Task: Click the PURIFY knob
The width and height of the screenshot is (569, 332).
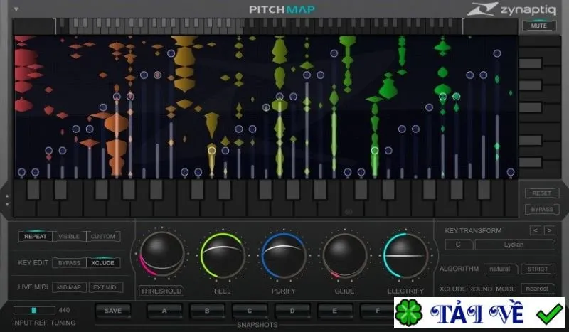Action: [283, 255]
